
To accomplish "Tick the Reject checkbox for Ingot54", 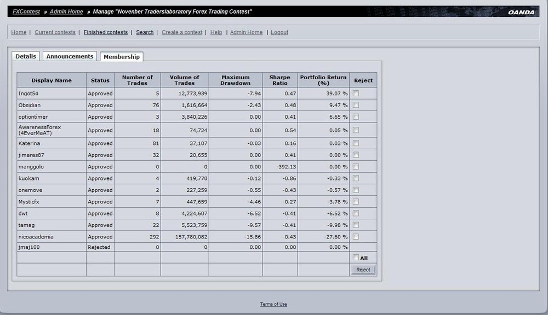I will point(356,93).
